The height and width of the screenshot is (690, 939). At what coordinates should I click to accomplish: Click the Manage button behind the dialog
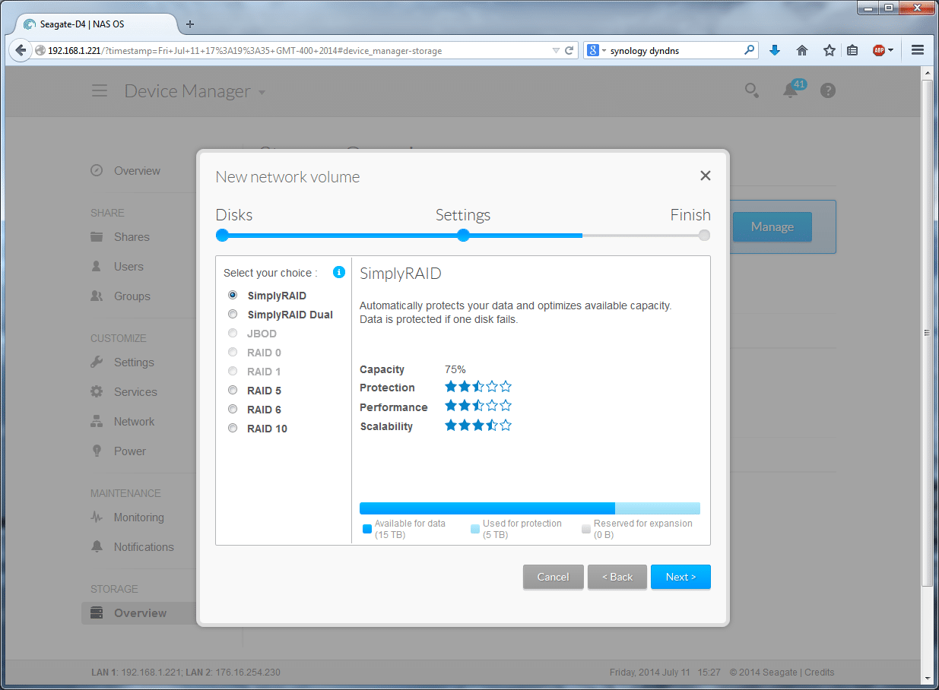(x=772, y=226)
